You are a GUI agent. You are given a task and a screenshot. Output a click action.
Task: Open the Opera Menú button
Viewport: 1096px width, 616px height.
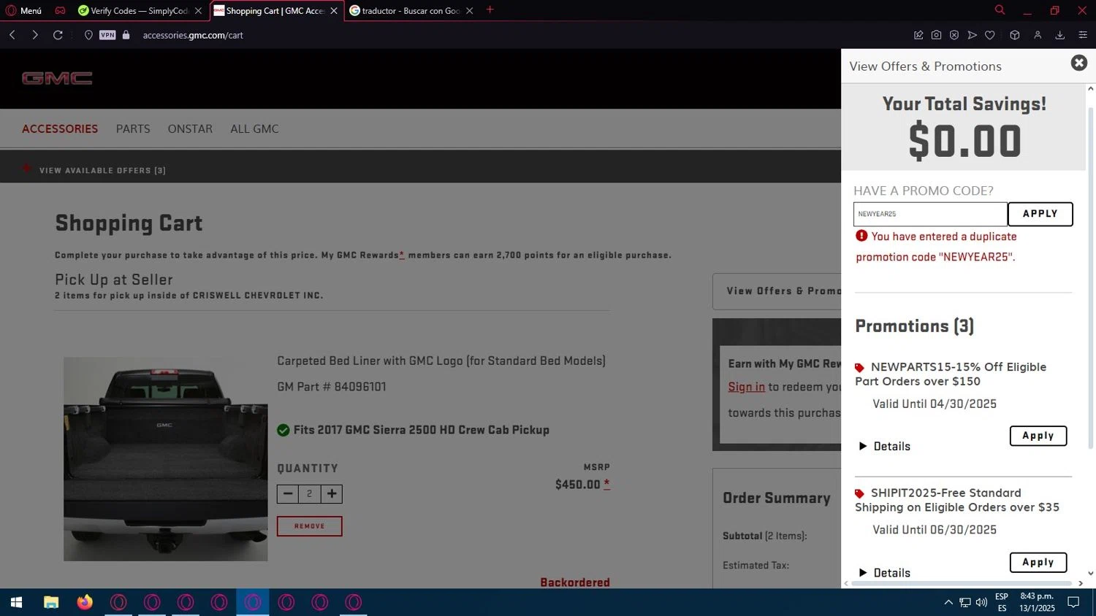23,10
